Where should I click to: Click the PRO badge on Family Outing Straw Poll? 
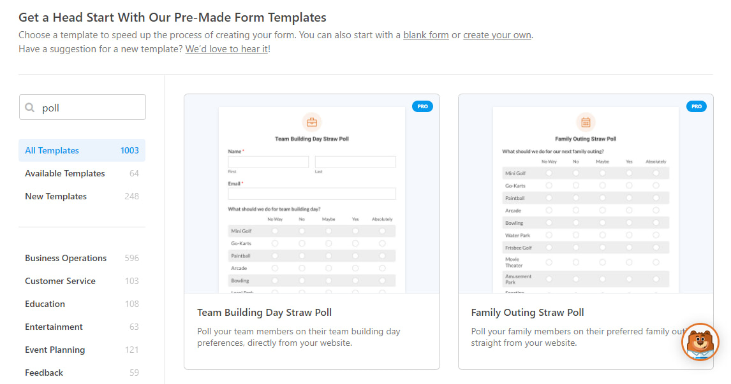pos(697,106)
